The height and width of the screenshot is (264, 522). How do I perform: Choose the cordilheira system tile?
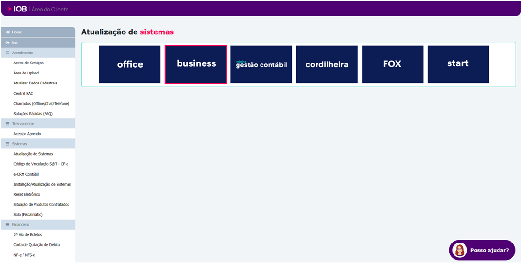click(327, 64)
